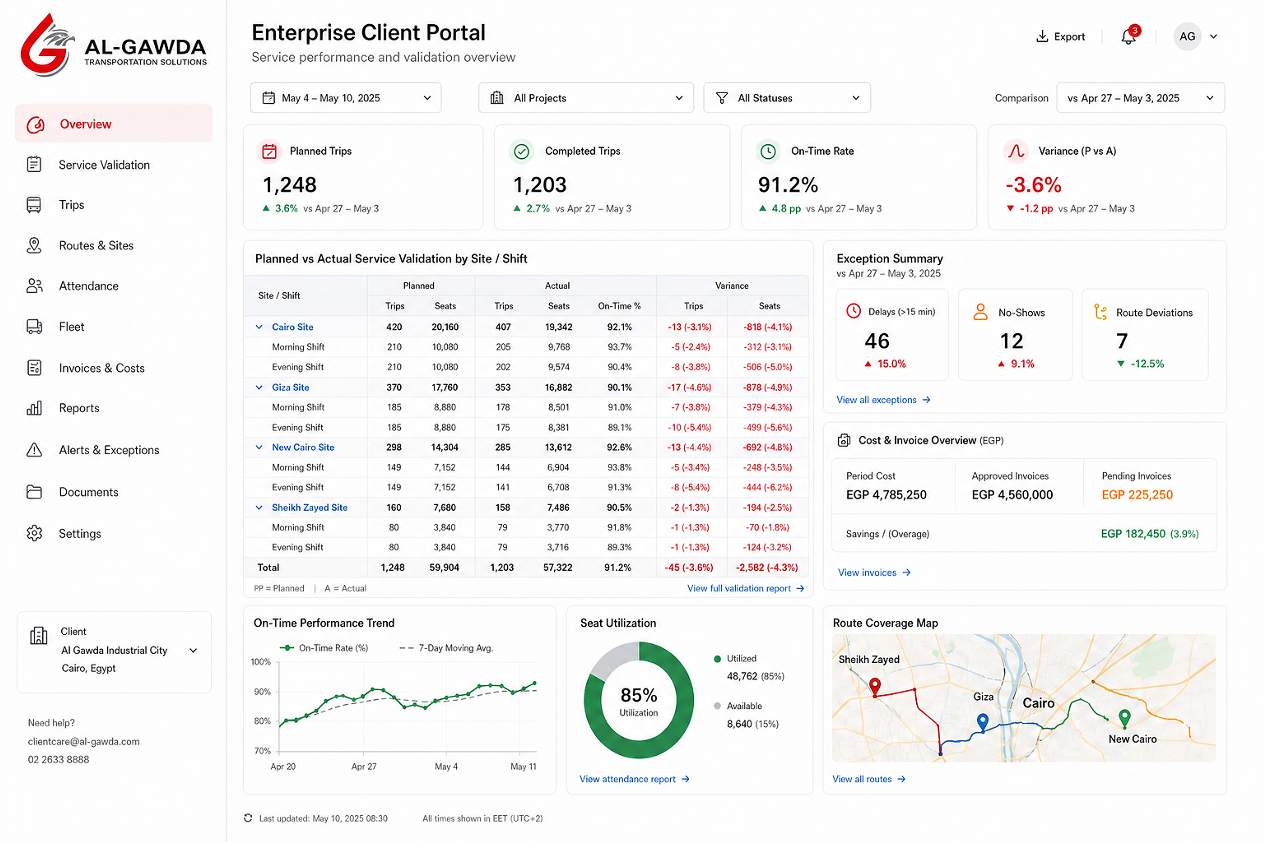The height and width of the screenshot is (842, 1264).
Task: Click the New Cairo green map pin
Action: 1124,718
